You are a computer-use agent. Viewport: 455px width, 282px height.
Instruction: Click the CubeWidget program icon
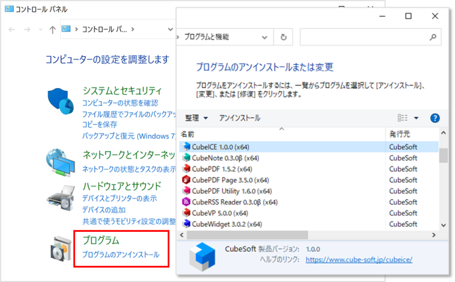[187, 224]
